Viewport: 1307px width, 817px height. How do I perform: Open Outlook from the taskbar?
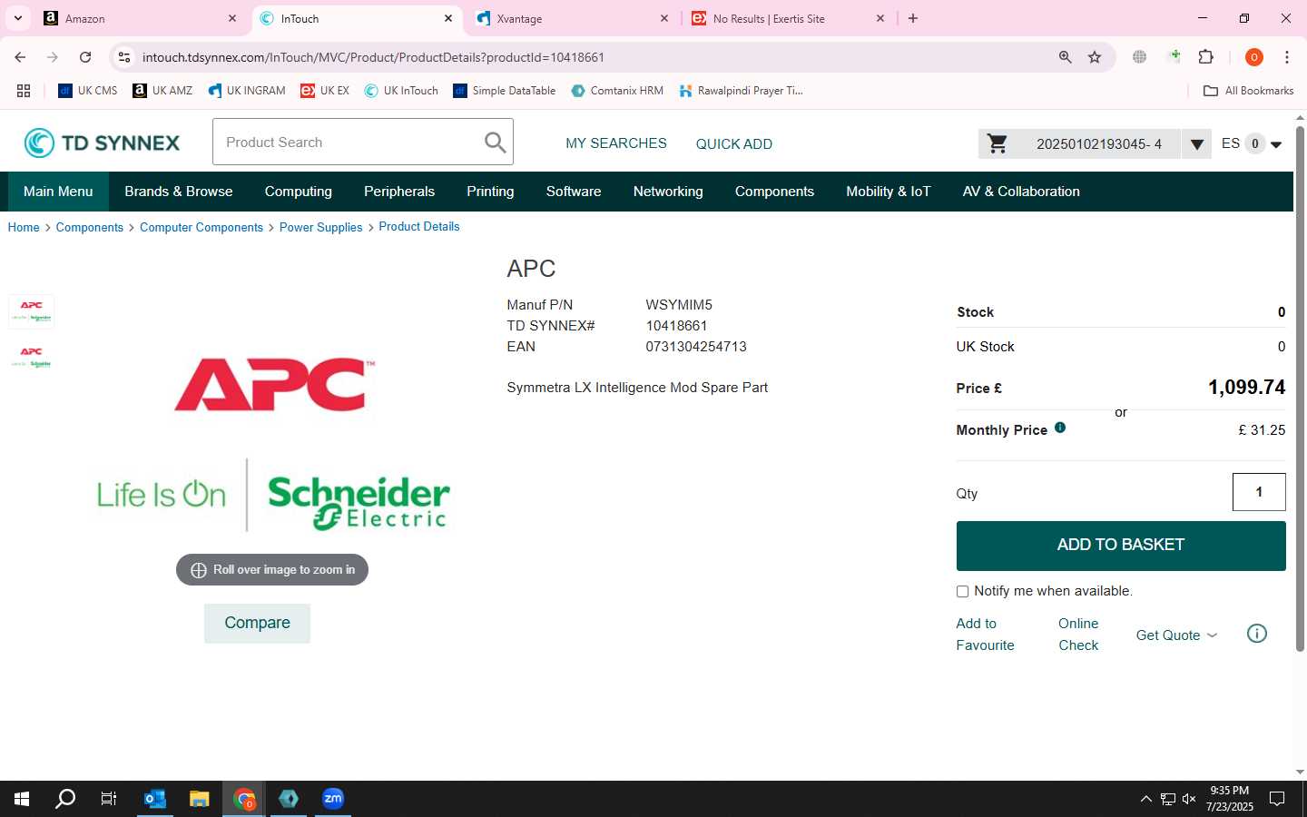coord(155,799)
